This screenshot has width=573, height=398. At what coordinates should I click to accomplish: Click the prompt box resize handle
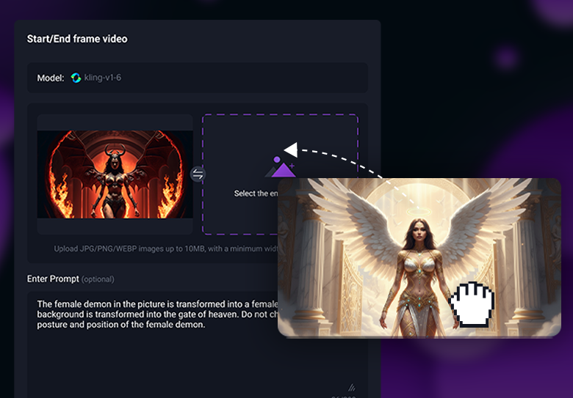point(351,387)
